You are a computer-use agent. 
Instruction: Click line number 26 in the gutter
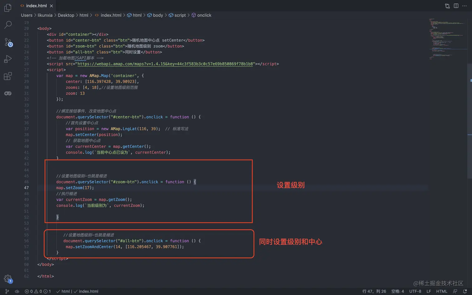26,64
